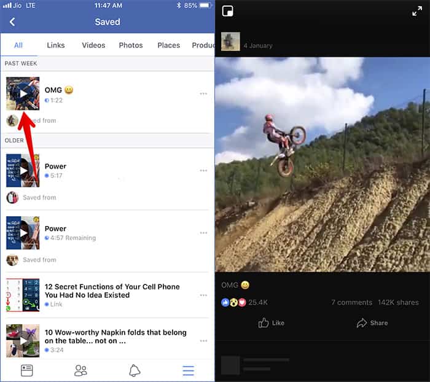Play the OMG saved video thumbnail
Image resolution: width=430 pixels, height=382 pixels.
point(23,93)
